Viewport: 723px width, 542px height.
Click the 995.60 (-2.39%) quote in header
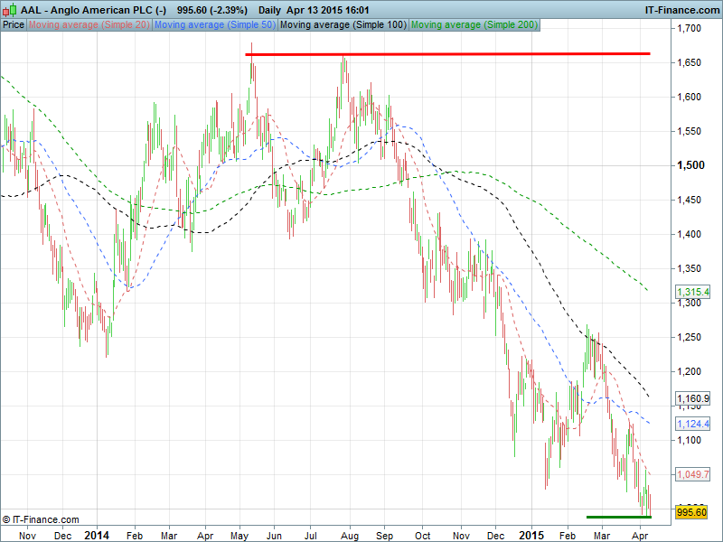(x=211, y=9)
